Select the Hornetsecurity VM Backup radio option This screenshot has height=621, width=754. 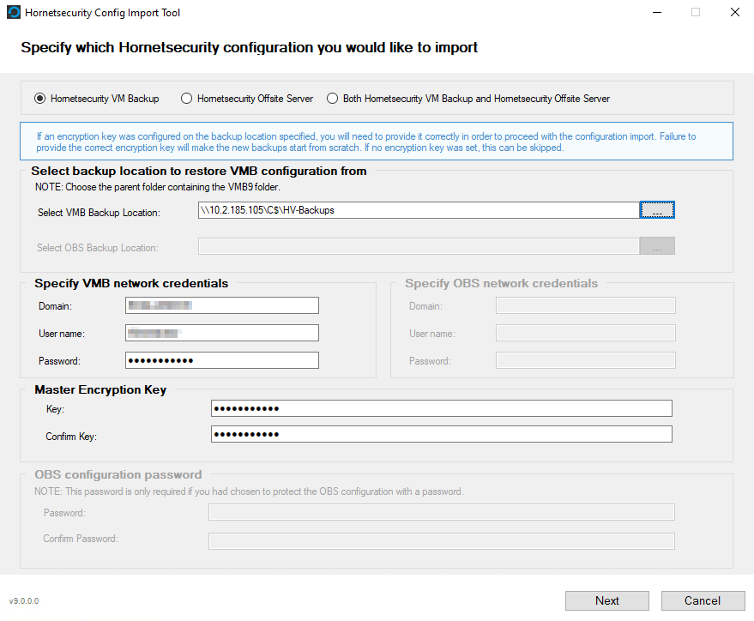point(40,99)
